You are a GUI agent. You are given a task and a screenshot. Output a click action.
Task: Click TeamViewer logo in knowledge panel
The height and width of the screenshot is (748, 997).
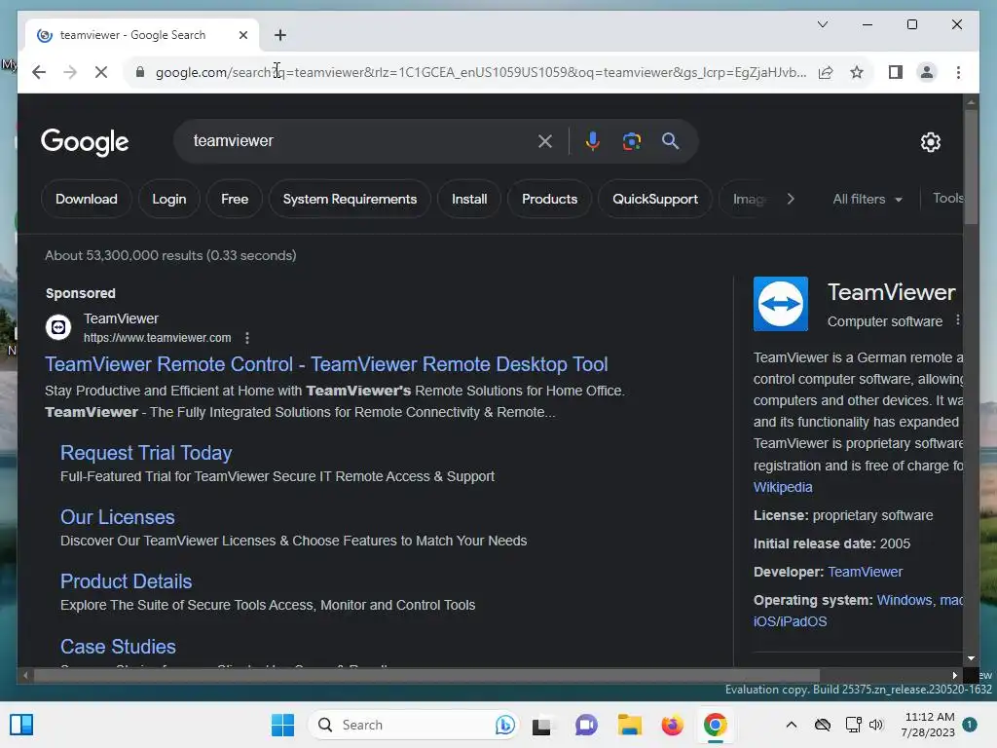click(780, 304)
